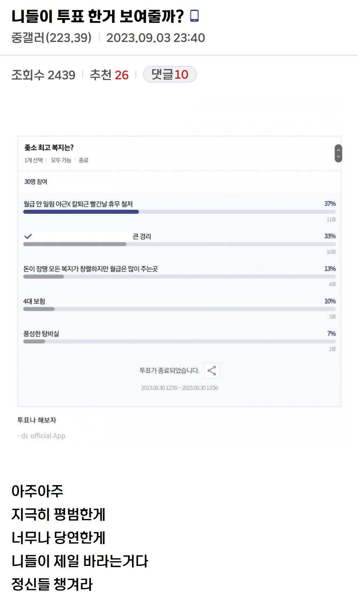358x602 pixels.
Task: Click the 추천 26 recommendation count
Action: tap(109, 75)
